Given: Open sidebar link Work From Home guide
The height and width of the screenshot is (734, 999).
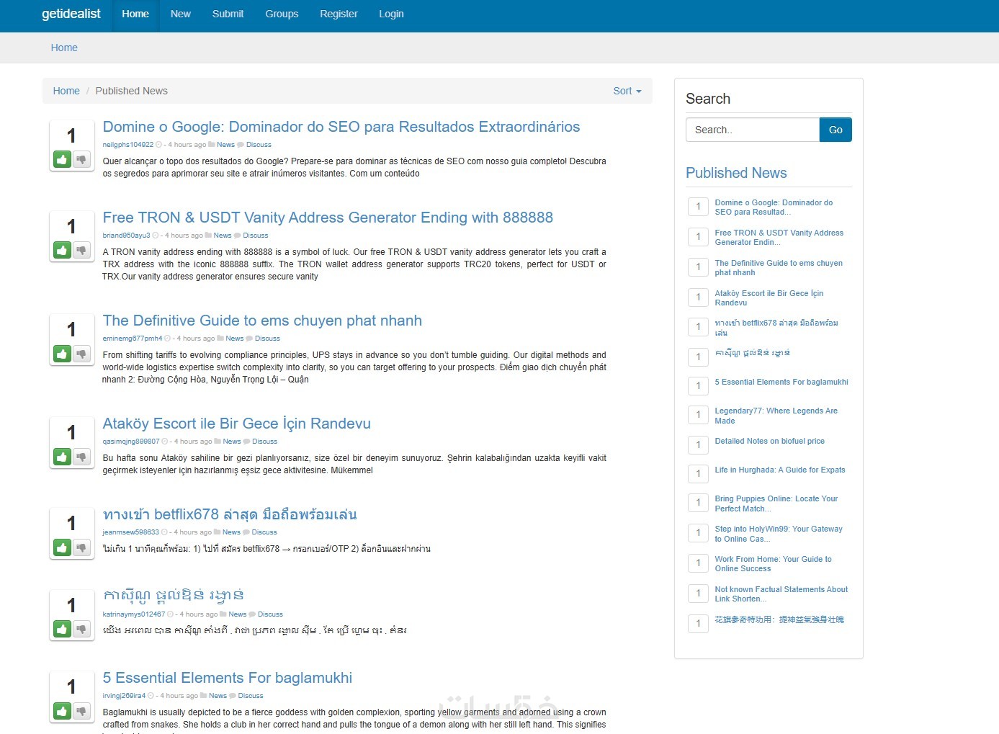Looking at the screenshot, I should (773, 564).
